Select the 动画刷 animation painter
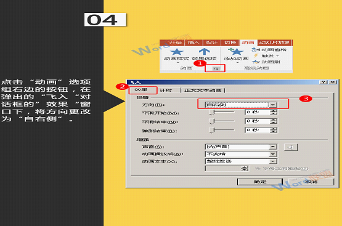342x226 pixels. point(266,62)
